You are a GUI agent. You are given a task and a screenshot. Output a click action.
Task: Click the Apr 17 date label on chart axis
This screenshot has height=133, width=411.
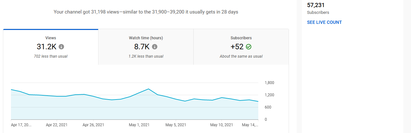[21, 125]
